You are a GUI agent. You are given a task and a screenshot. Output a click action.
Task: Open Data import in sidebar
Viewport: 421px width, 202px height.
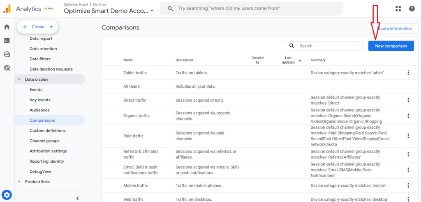pyautogui.click(x=41, y=39)
